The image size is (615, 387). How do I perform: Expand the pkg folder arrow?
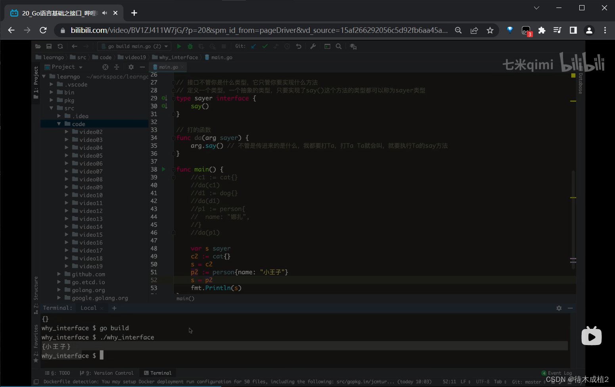coord(52,100)
